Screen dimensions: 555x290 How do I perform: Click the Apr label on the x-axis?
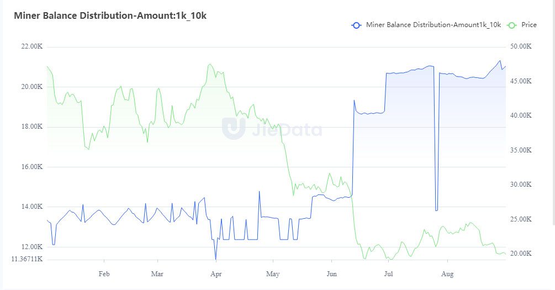click(216, 274)
